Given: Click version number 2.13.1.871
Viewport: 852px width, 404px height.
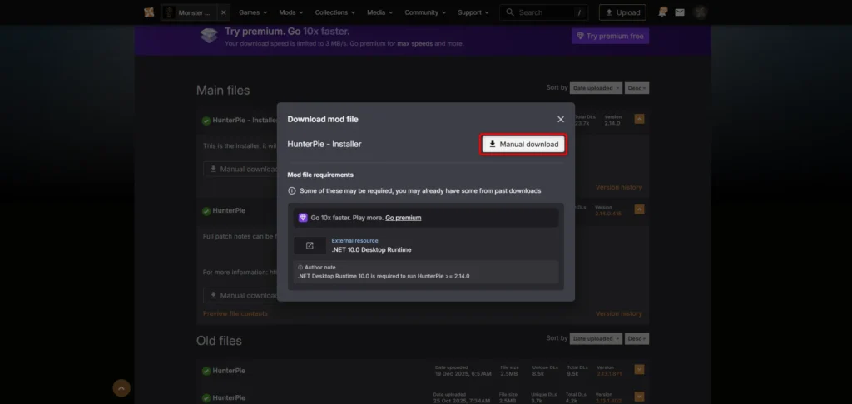Looking at the screenshot, I should pyautogui.click(x=608, y=374).
